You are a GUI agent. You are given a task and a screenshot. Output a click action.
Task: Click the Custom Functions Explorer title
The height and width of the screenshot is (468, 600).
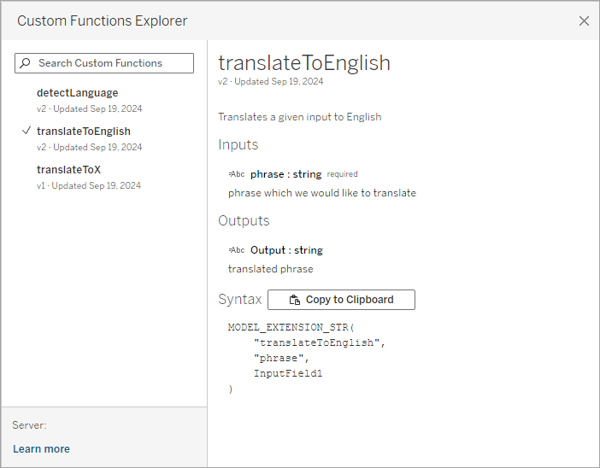point(103,21)
